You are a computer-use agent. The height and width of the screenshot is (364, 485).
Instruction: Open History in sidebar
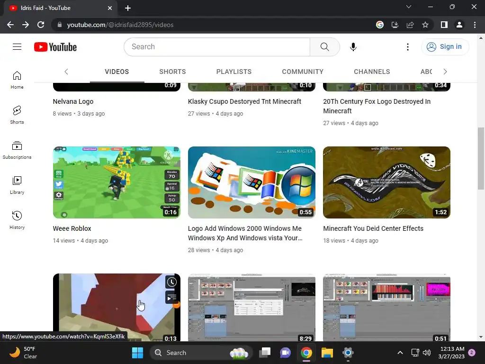pyautogui.click(x=17, y=220)
